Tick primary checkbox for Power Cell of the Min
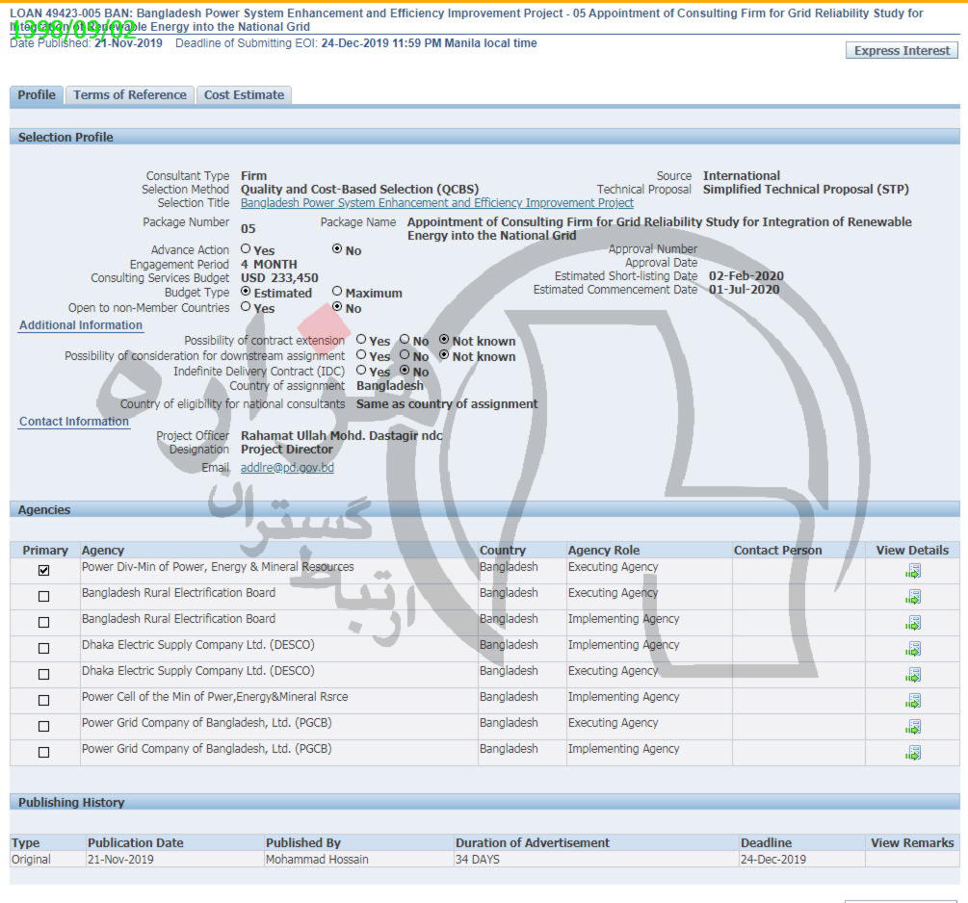 43,701
